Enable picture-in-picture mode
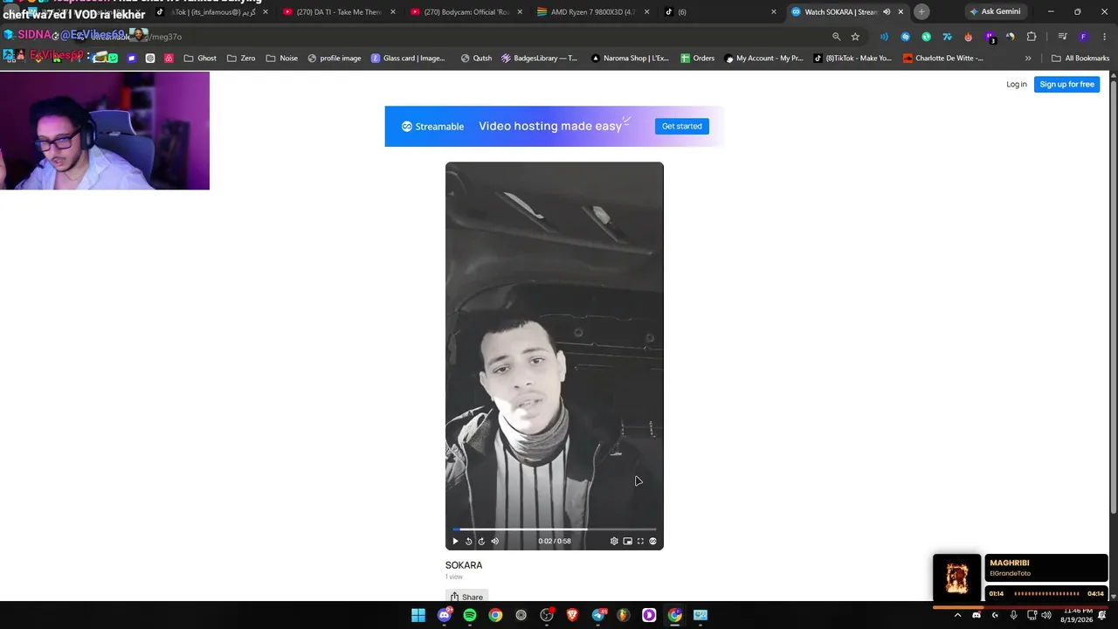The width and height of the screenshot is (1118, 629). pos(627,542)
